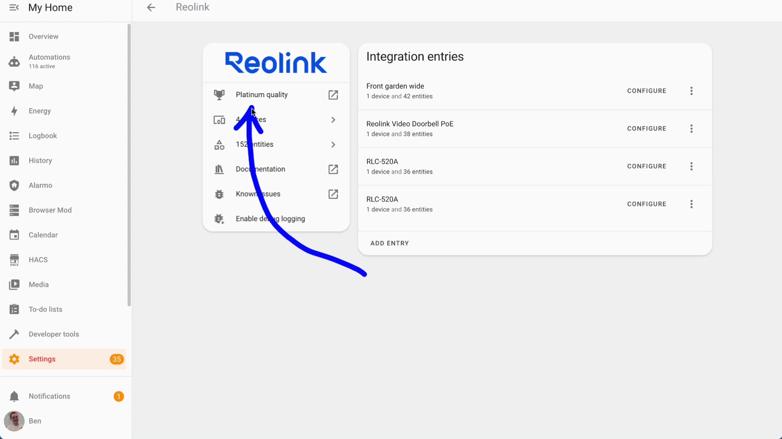Open the Reolink Video Doorbell PoE three-dot menu

[691, 129]
